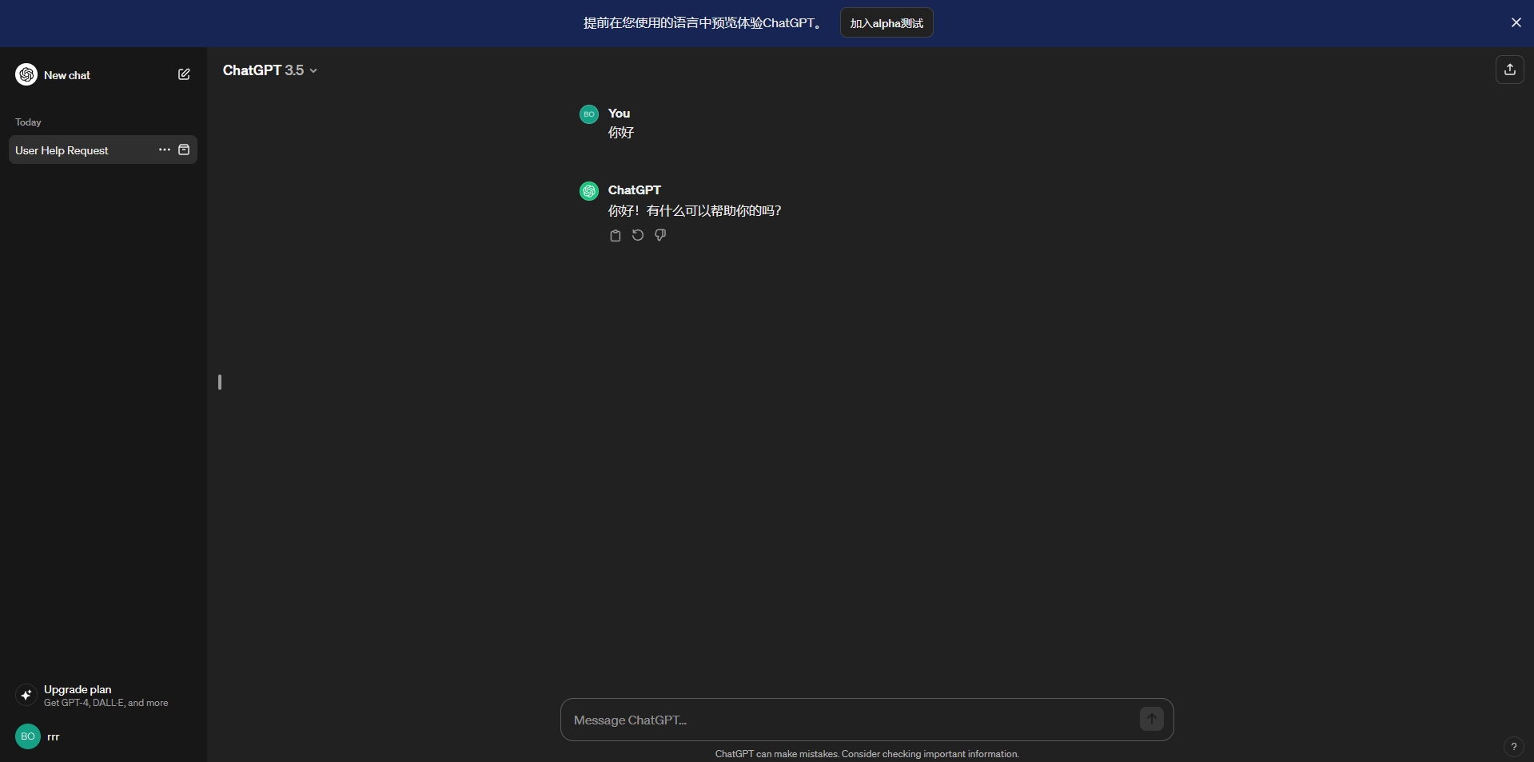The width and height of the screenshot is (1534, 762).
Task: Click the Today section label
Action: [x=28, y=122]
